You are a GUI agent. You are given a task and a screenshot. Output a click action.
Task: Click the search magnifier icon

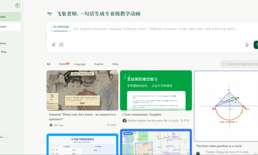pos(224,64)
